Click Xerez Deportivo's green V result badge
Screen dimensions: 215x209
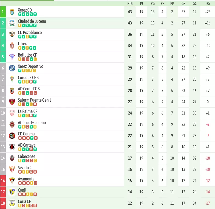click(20, 70)
